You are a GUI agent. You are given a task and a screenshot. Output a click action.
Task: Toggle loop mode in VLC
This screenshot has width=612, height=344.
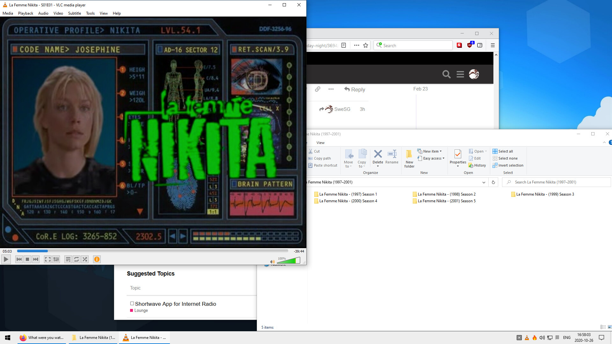tap(76, 259)
